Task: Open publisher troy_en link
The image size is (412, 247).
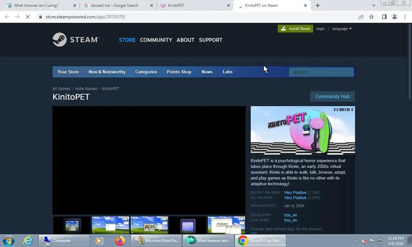Action: pyautogui.click(x=290, y=220)
